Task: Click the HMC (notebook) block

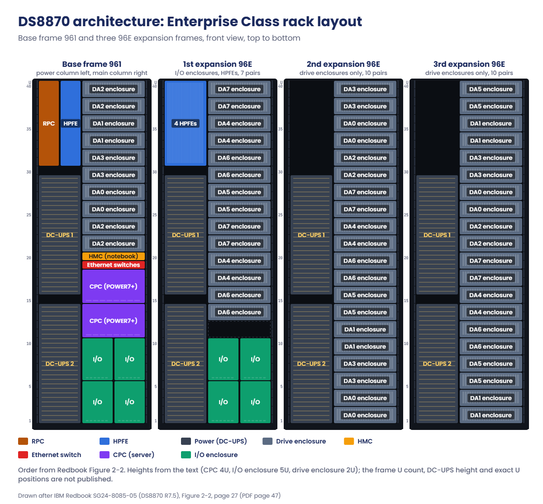Action: point(114,256)
